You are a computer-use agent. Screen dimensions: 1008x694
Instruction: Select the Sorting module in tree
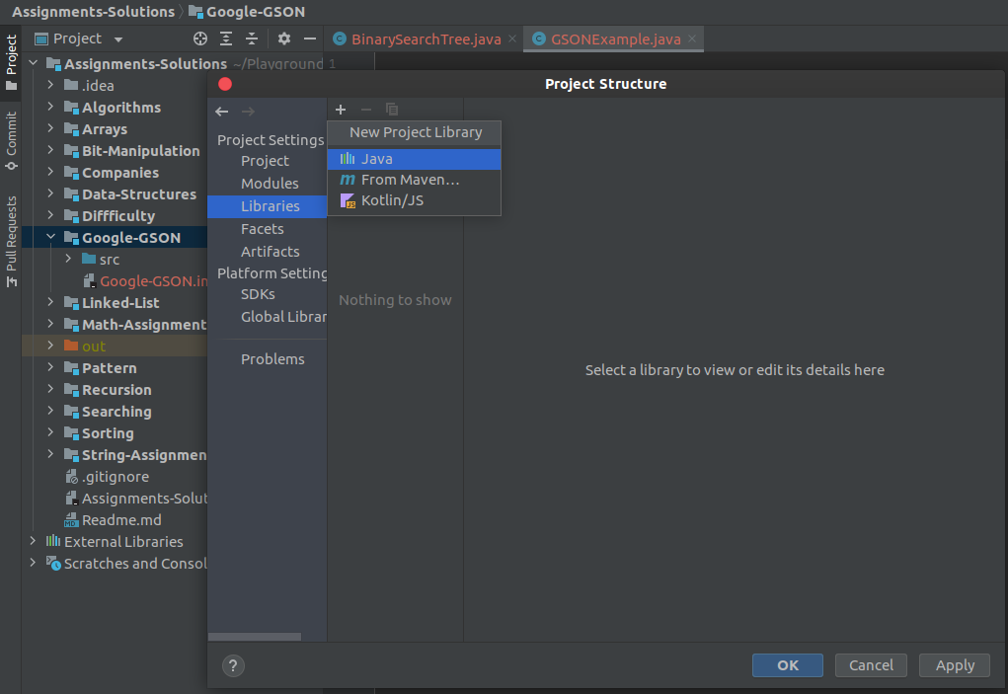(108, 433)
